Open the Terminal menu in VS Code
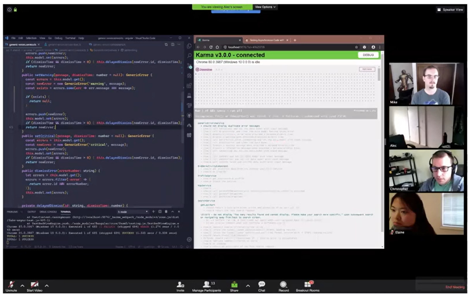 click(70, 38)
